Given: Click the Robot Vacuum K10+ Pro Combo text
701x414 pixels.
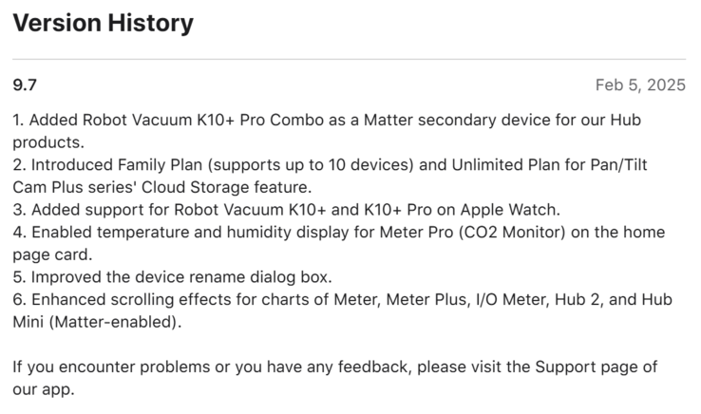Looking at the screenshot, I should 191,122.
